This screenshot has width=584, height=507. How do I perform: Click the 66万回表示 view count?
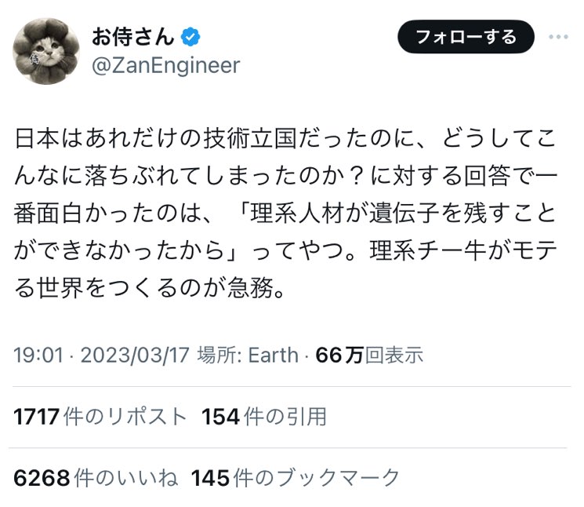[369, 355]
